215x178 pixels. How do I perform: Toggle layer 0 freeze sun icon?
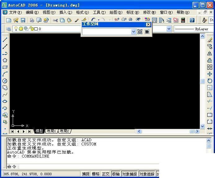click(x=21, y=29)
